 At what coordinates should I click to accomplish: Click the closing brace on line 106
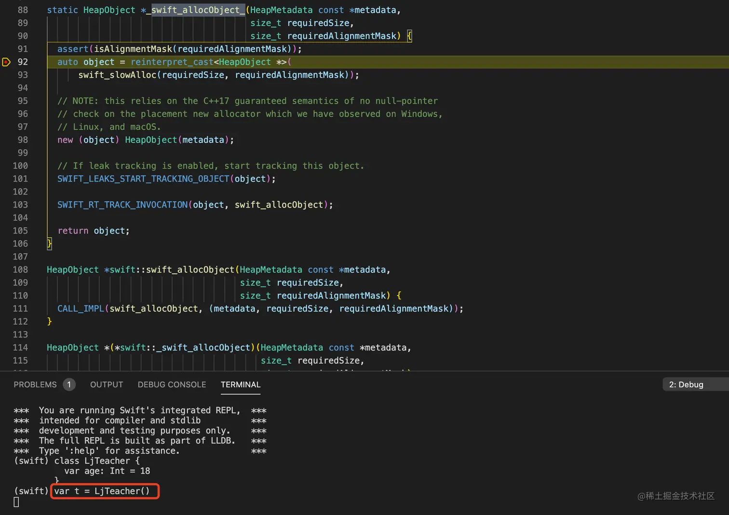[x=49, y=244]
